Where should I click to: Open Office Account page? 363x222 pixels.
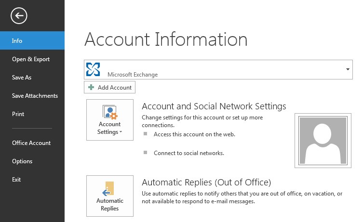click(31, 143)
